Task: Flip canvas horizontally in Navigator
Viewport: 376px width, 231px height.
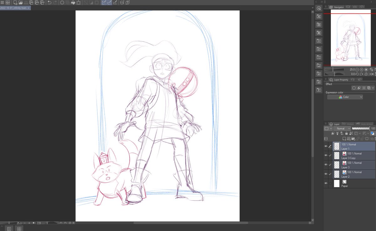Action: (372, 74)
